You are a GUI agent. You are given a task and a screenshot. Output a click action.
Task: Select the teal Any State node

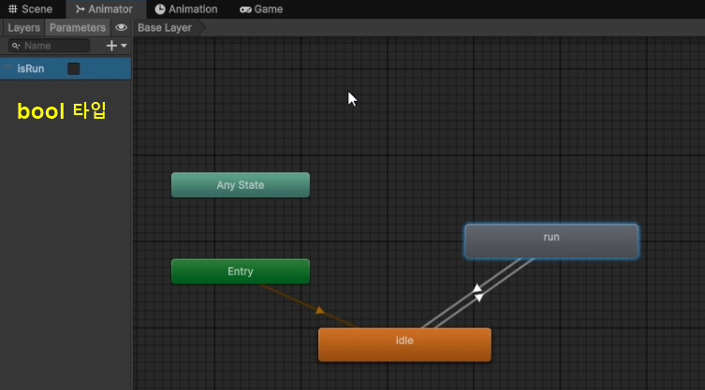pos(240,185)
